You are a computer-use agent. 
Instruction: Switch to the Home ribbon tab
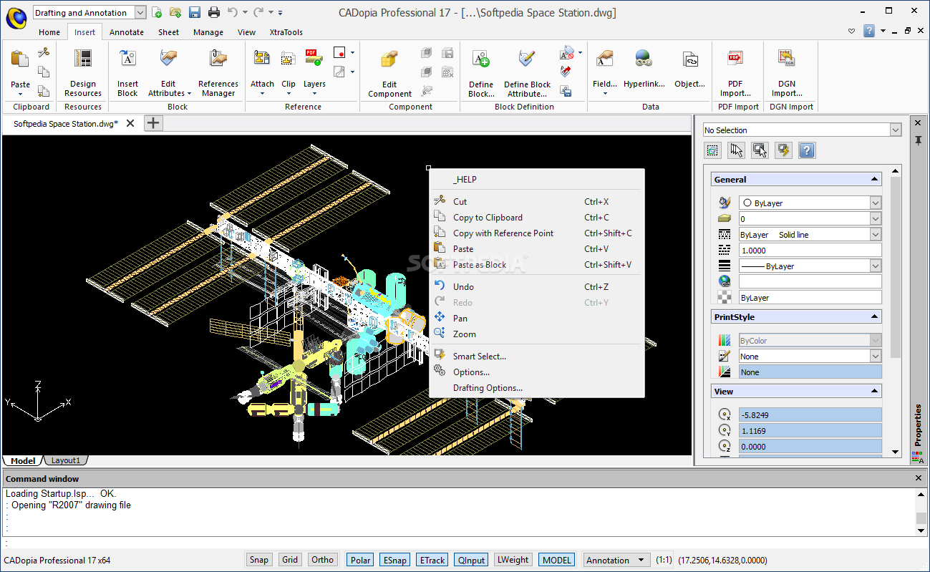pyautogui.click(x=49, y=32)
